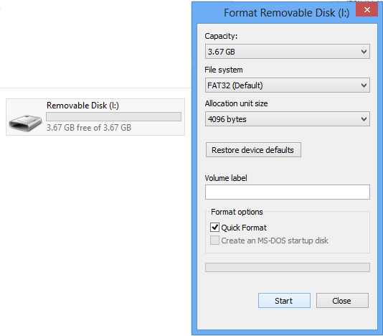Click the chevron arrow beside 4096 bytes
Image resolution: width=383 pixels, height=336 pixels.
click(x=364, y=119)
